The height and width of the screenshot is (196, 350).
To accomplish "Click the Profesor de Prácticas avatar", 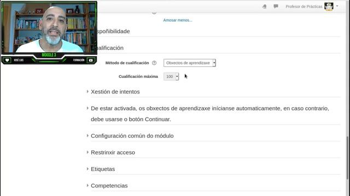I will [329, 7].
